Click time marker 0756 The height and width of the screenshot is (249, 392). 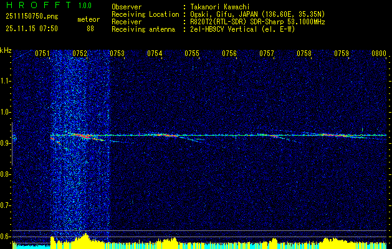coord(229,53)
